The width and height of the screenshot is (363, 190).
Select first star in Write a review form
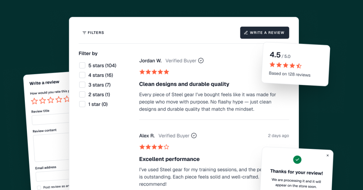click(x=34, y=101)
